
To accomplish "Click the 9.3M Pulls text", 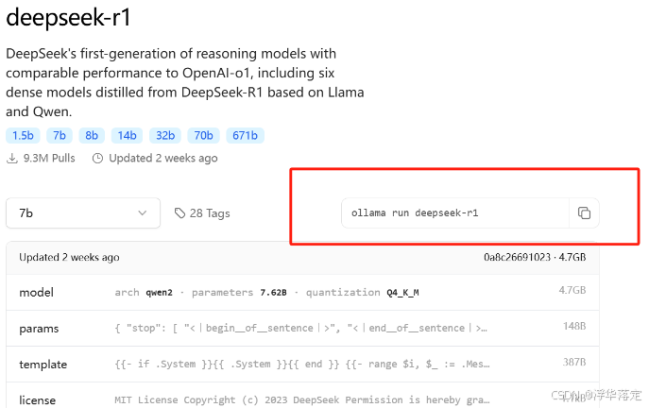I will click(49, 159).
